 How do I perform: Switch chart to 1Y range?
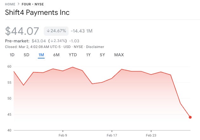[88, 55]
